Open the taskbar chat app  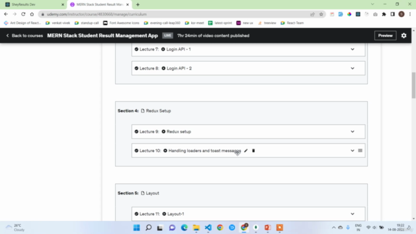pyautogui.click(x=172, y=227)
